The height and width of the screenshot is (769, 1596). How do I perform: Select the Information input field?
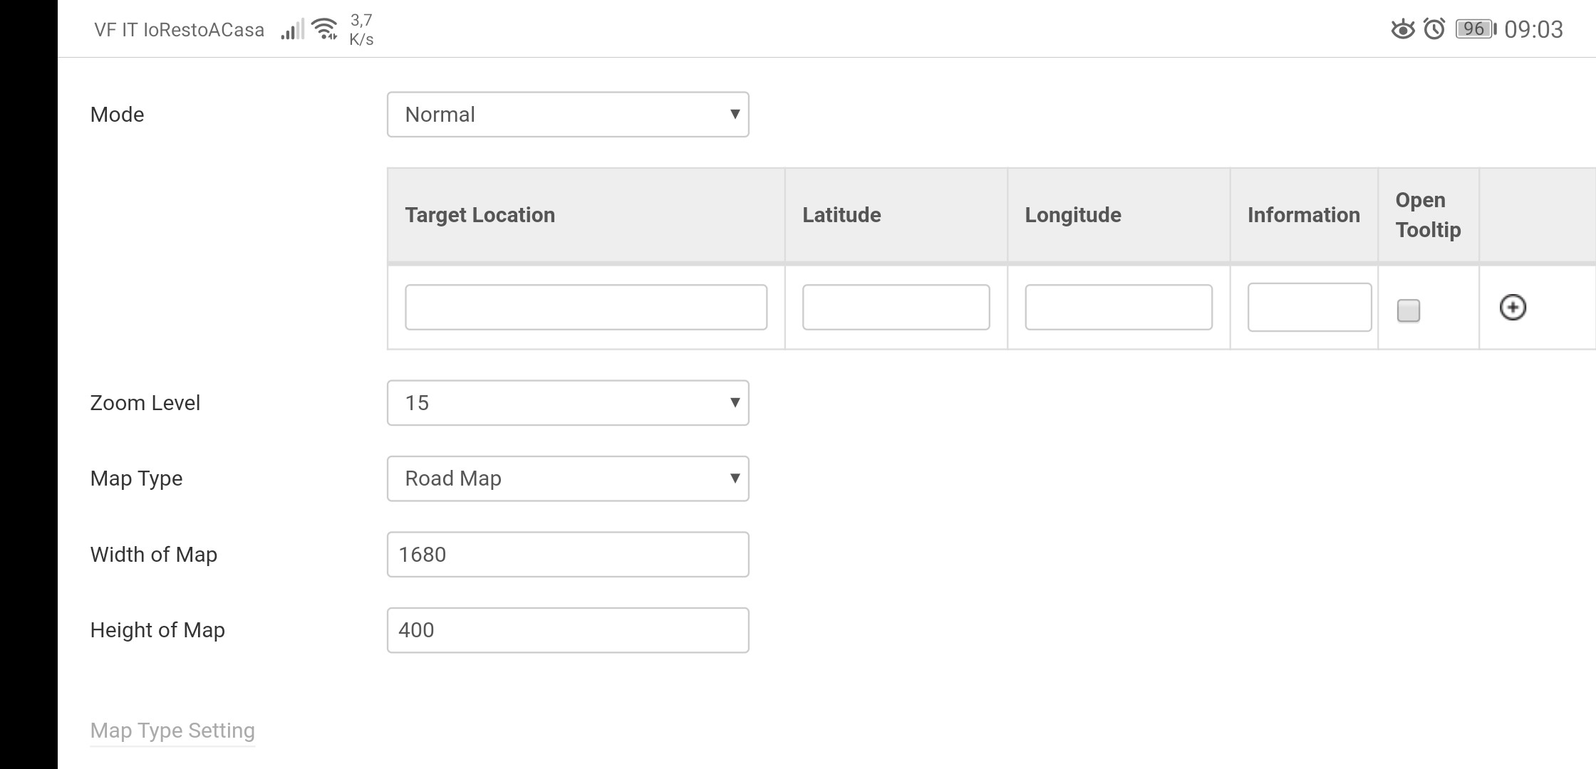click(1309, 308)
